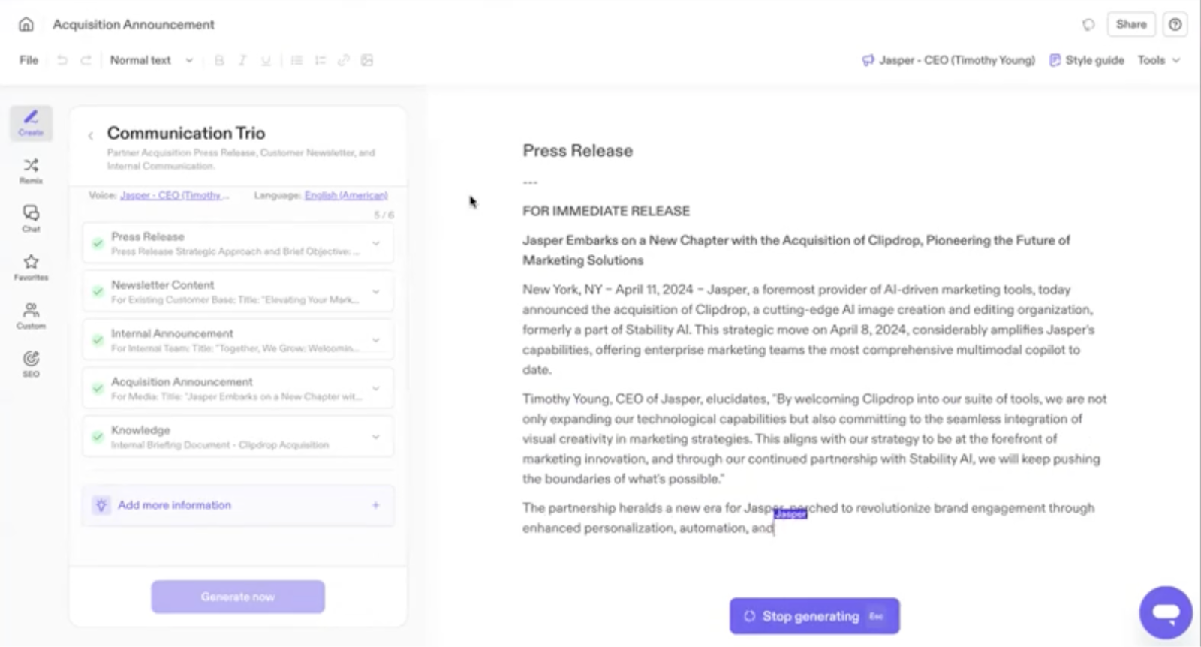1201x647 pixels.
Task: Expand the Acquisition Announcement section
Action: click(x=375, y=388)
